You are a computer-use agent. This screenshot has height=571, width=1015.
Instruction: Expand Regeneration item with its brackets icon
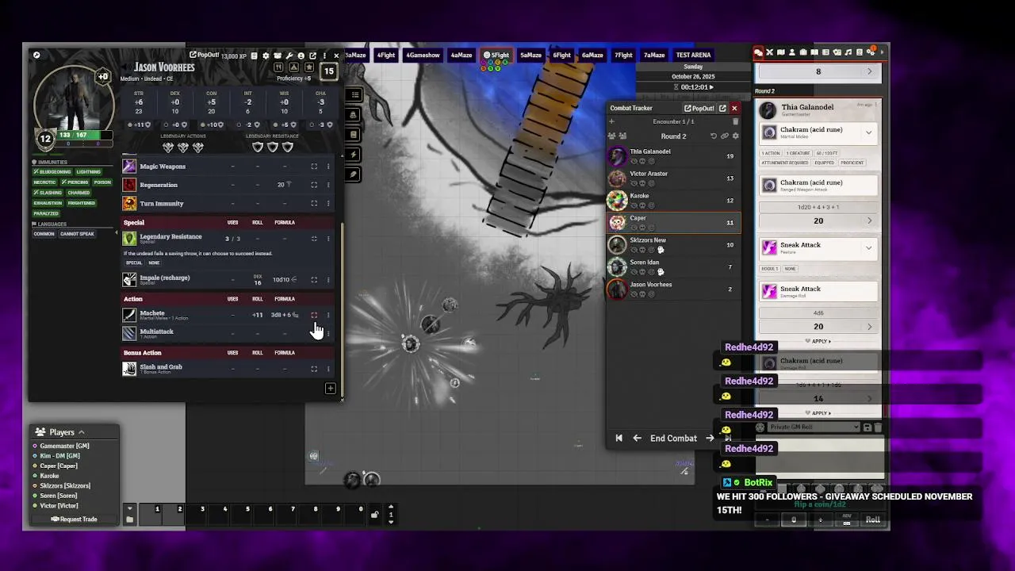pyautogui.click(x=314, y=185)
